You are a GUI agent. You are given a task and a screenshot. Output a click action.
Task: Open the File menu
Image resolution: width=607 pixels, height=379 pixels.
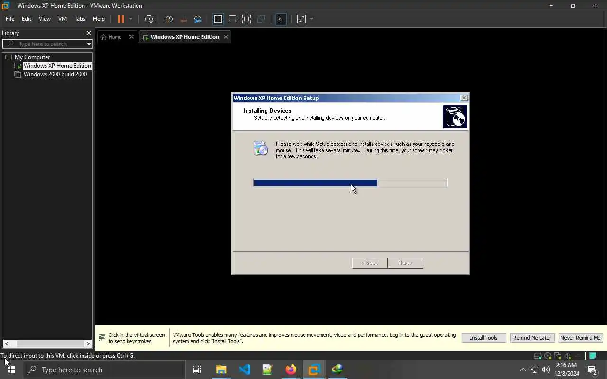coord(10,19)
